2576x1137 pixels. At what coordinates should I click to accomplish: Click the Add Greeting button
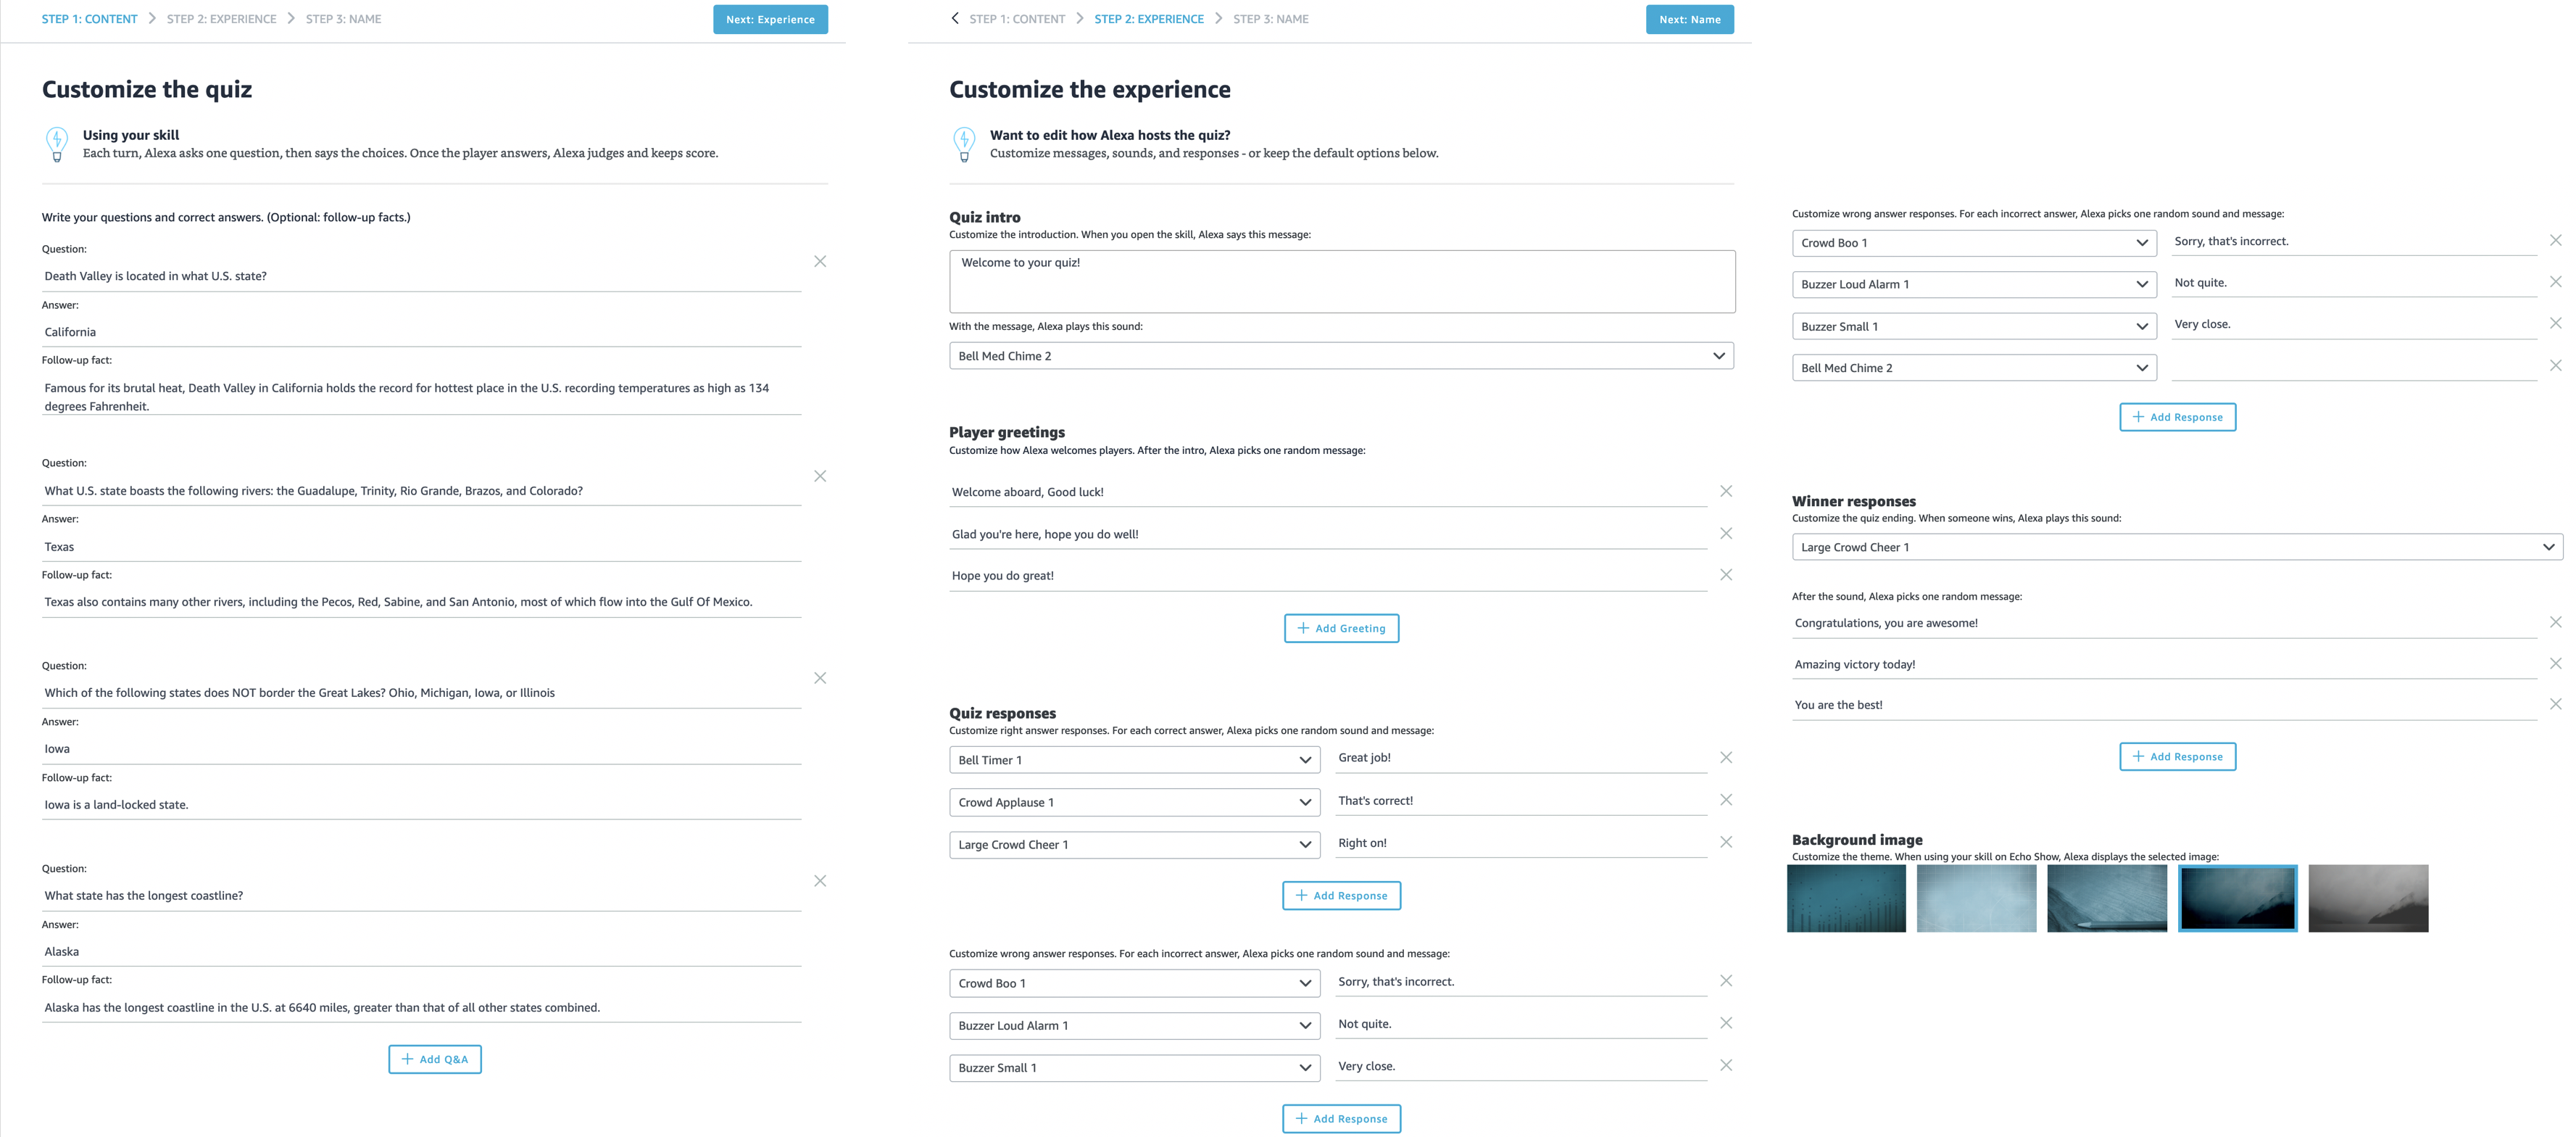click(x=1341, y=628)
